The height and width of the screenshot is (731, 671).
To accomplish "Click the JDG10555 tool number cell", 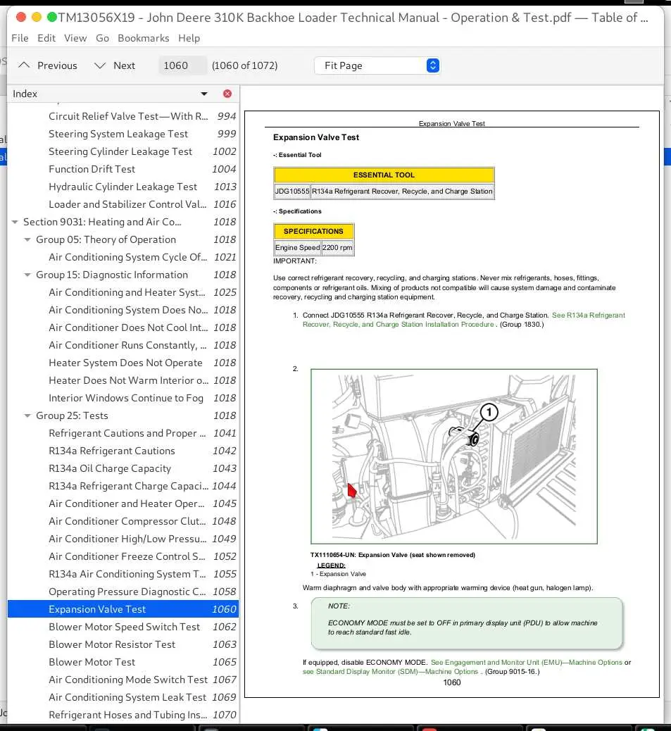I will point(292,191).
